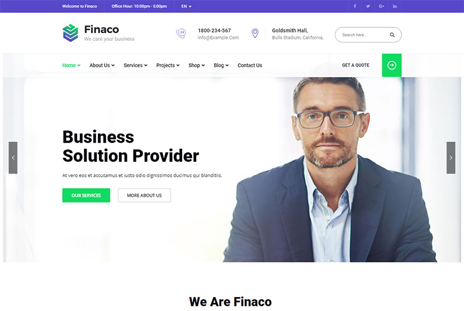
Task: Expand the Services menu dropdown
Action: click(135, 65)
